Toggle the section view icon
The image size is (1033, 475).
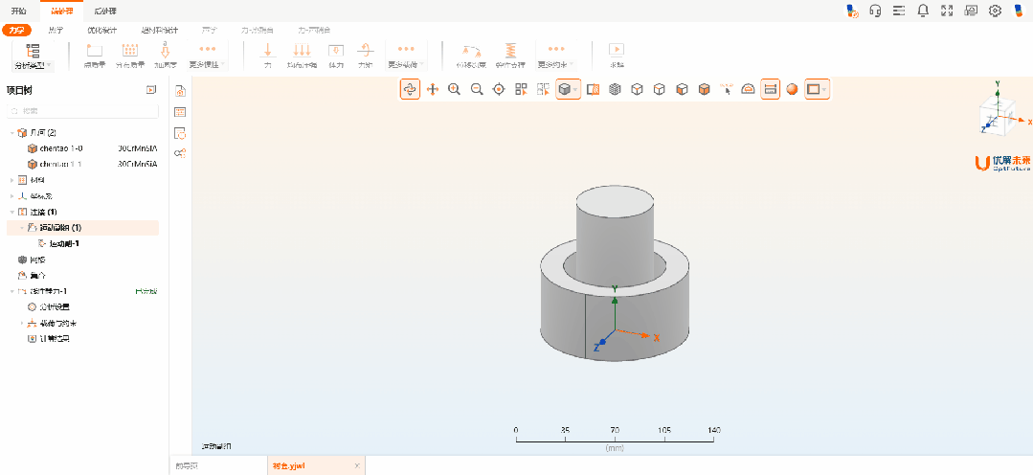(x=592, y=89)
